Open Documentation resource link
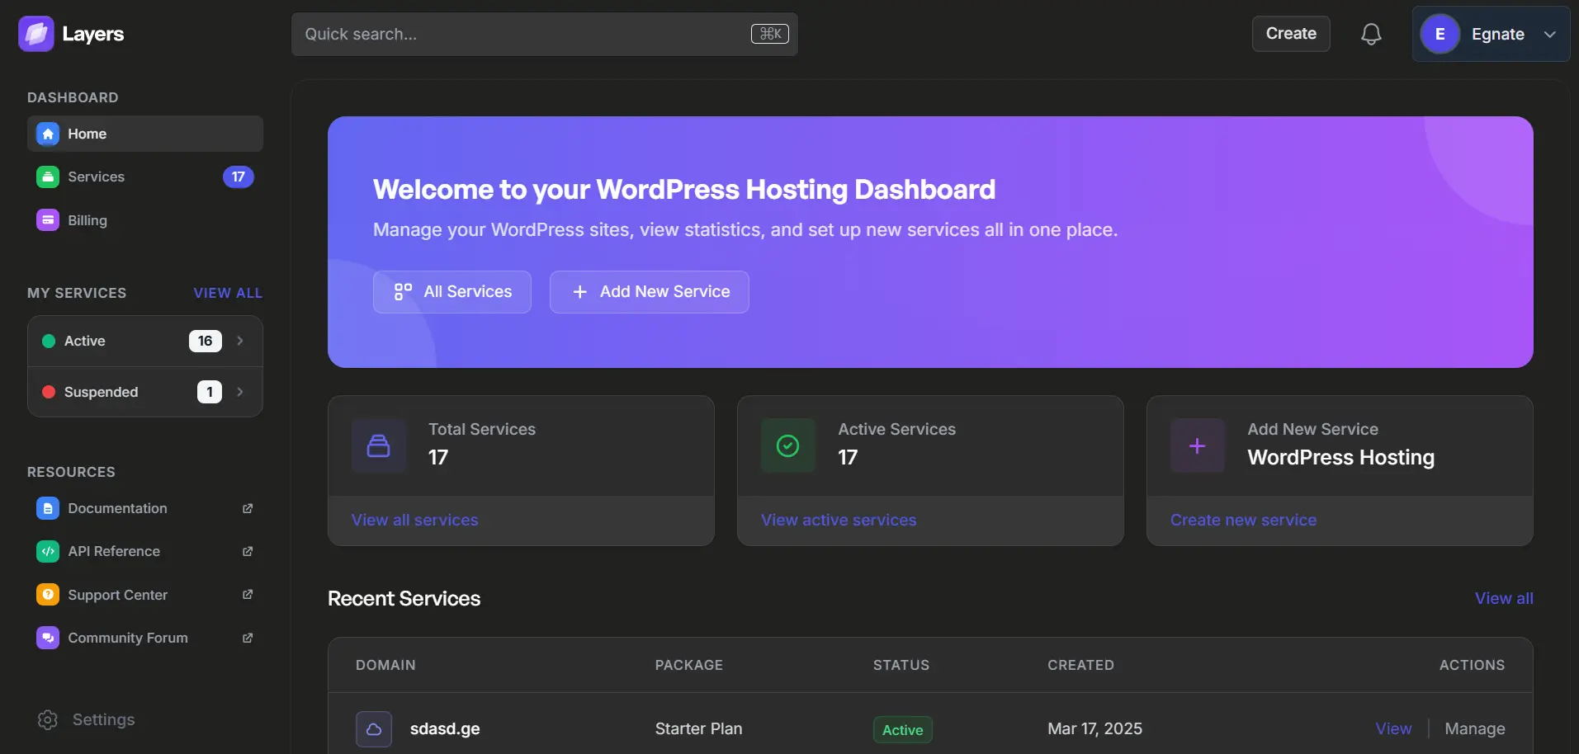Viewport: 1579px width, 754px height. [145, 508]
